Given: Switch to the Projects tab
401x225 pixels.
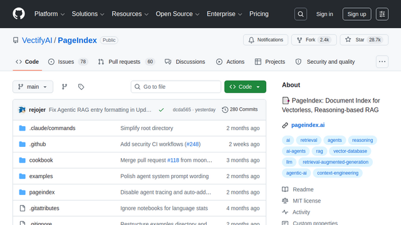Looking at the screenshot, I should [270, 62].
